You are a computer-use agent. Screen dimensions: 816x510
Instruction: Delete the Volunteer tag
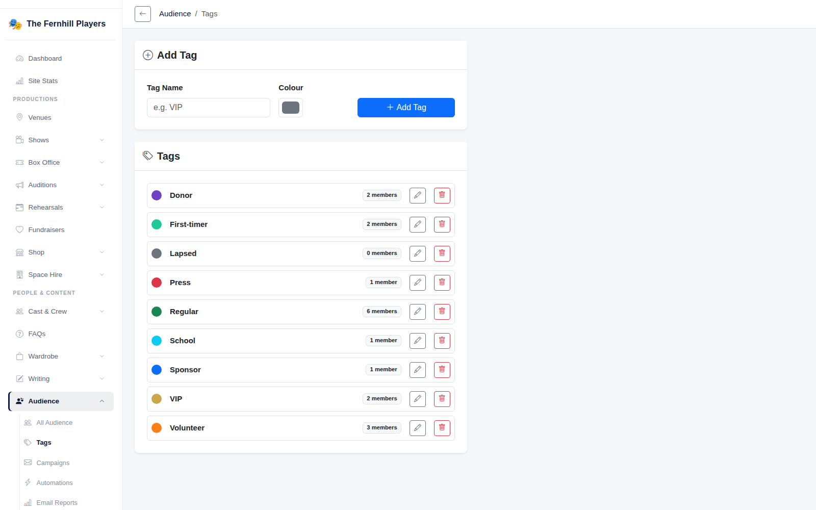click(442, 428)
